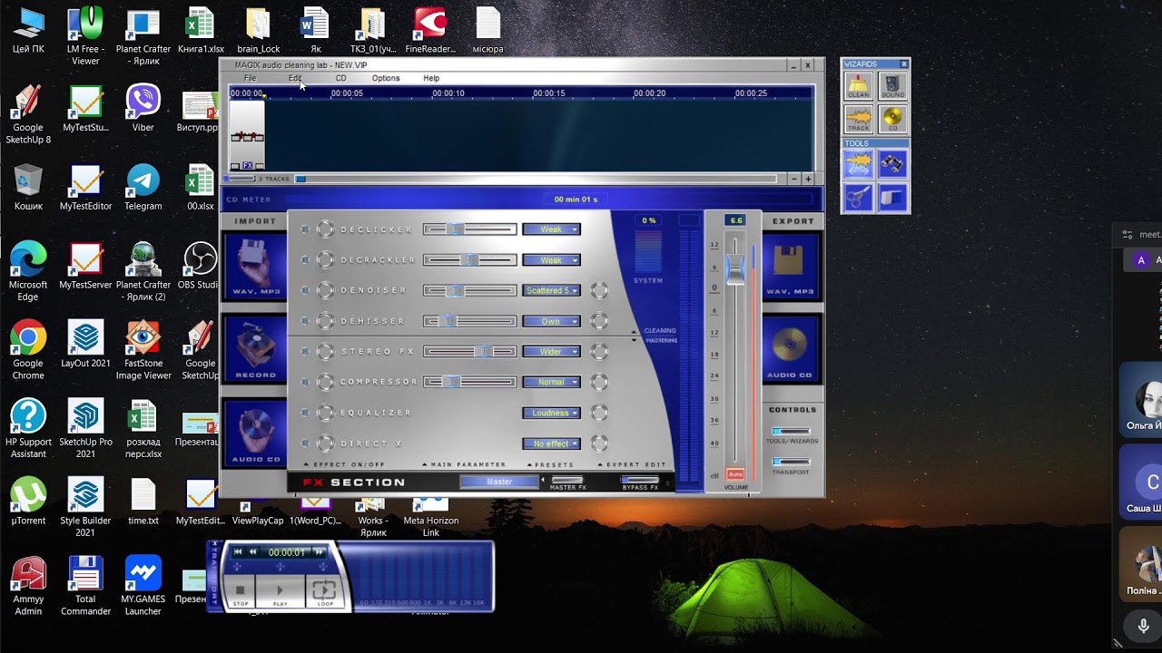Click the timeline horizontal scrollbar
The image size is (1162, 653).
pos(536,179)
